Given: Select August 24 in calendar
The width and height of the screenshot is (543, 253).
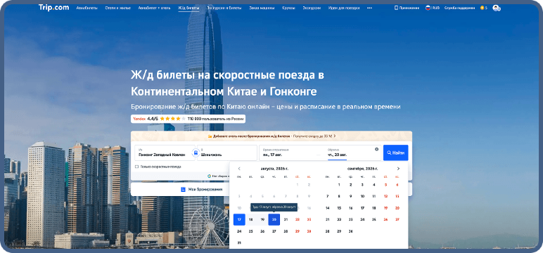Looking at the screenshot, I should [x=239, y=231].
